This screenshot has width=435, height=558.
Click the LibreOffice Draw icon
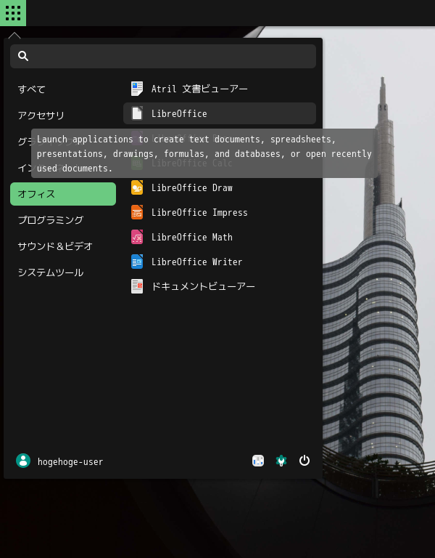(x=137, y=187)
